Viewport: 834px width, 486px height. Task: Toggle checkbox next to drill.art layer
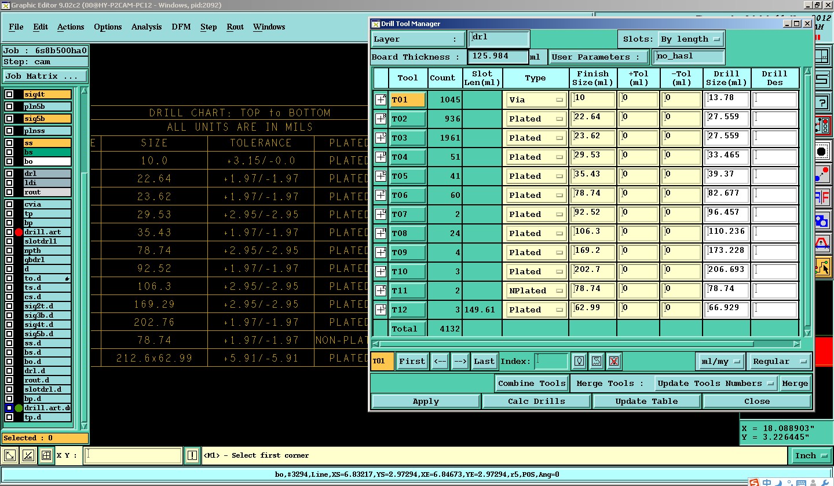[x=9, y=232]
